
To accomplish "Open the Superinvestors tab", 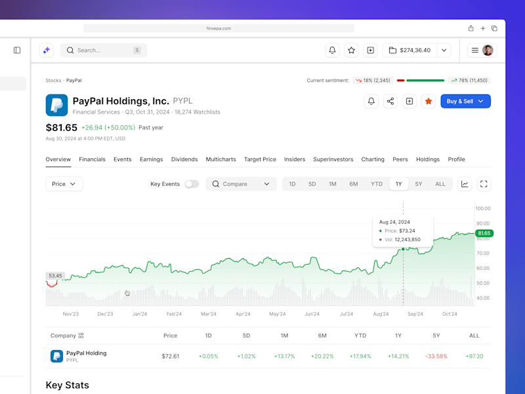I will point(333,160).
